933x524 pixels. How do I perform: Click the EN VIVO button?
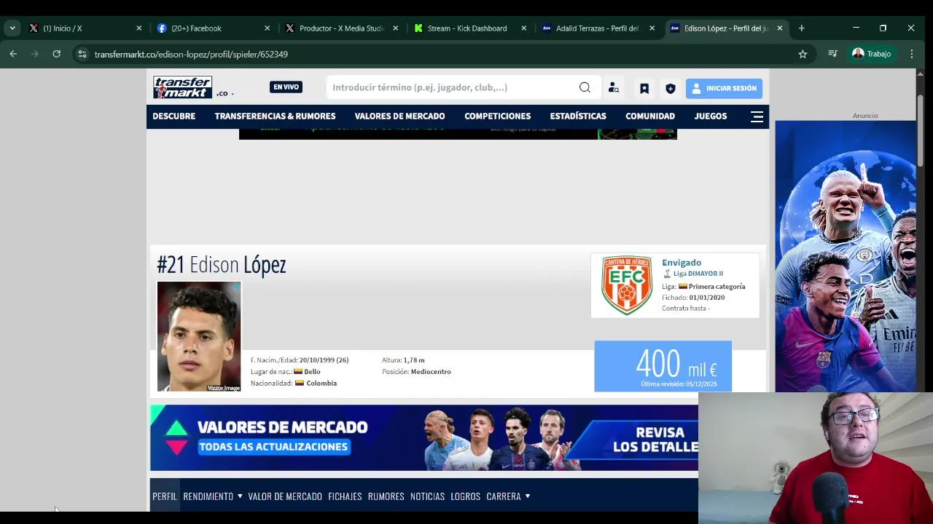[286, 87]
